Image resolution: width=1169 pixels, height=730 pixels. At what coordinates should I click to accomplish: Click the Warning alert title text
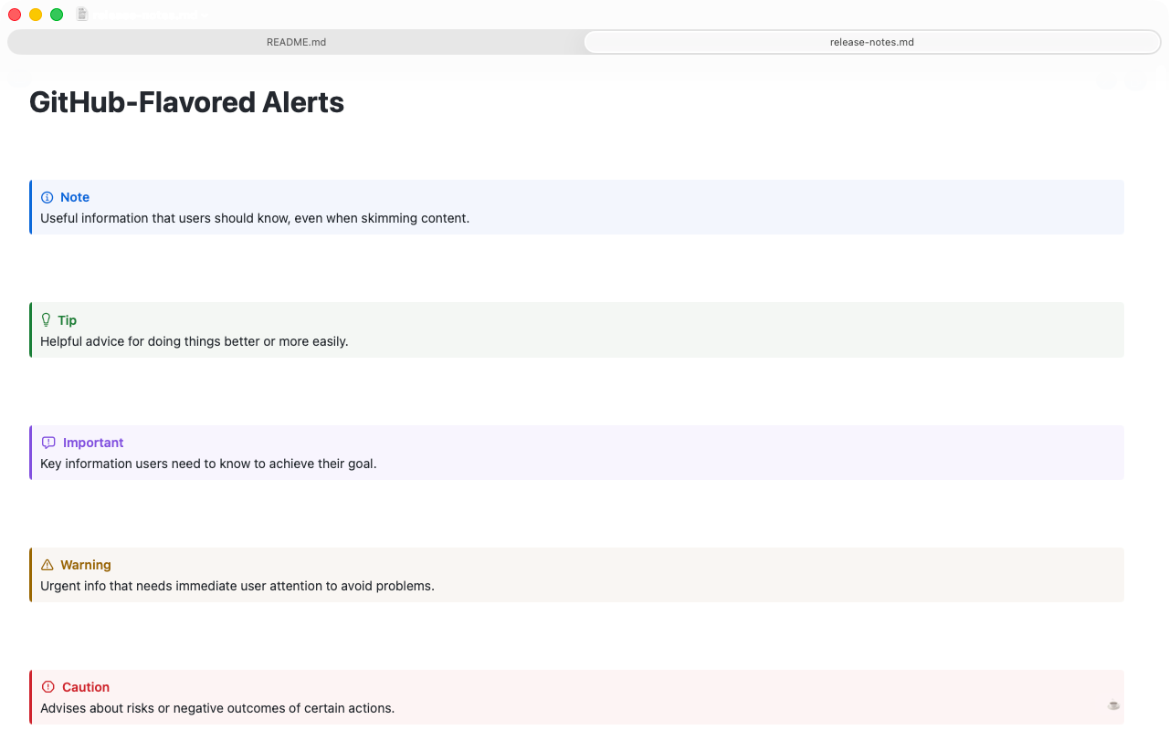tap(86, 565)
